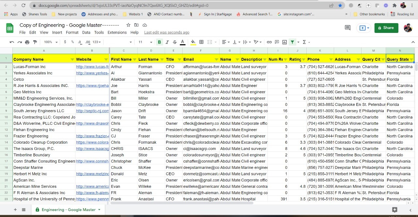Click the borders icon in toolbar
418x217 pixels.
(x=201, y=42)
